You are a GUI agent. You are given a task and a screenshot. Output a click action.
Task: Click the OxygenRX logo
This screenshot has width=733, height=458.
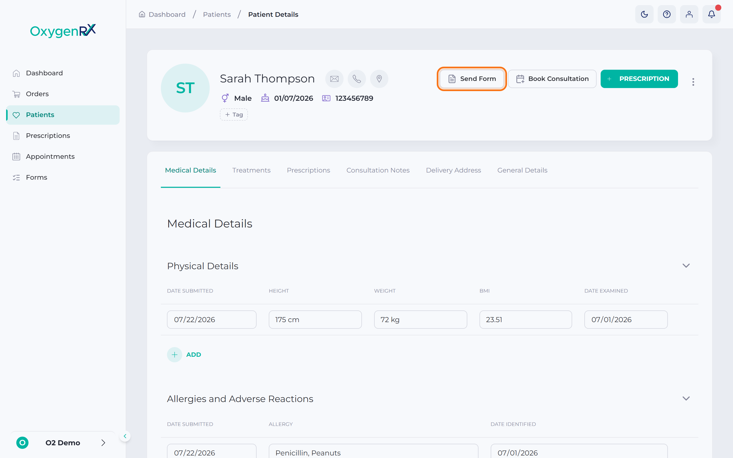click(x=63, y=31)
